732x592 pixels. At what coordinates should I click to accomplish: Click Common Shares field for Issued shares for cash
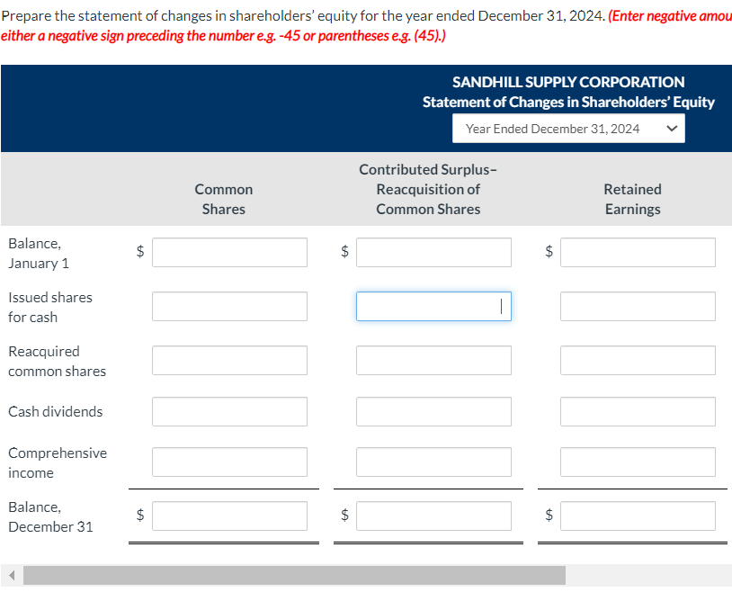[x=229, y=307]
